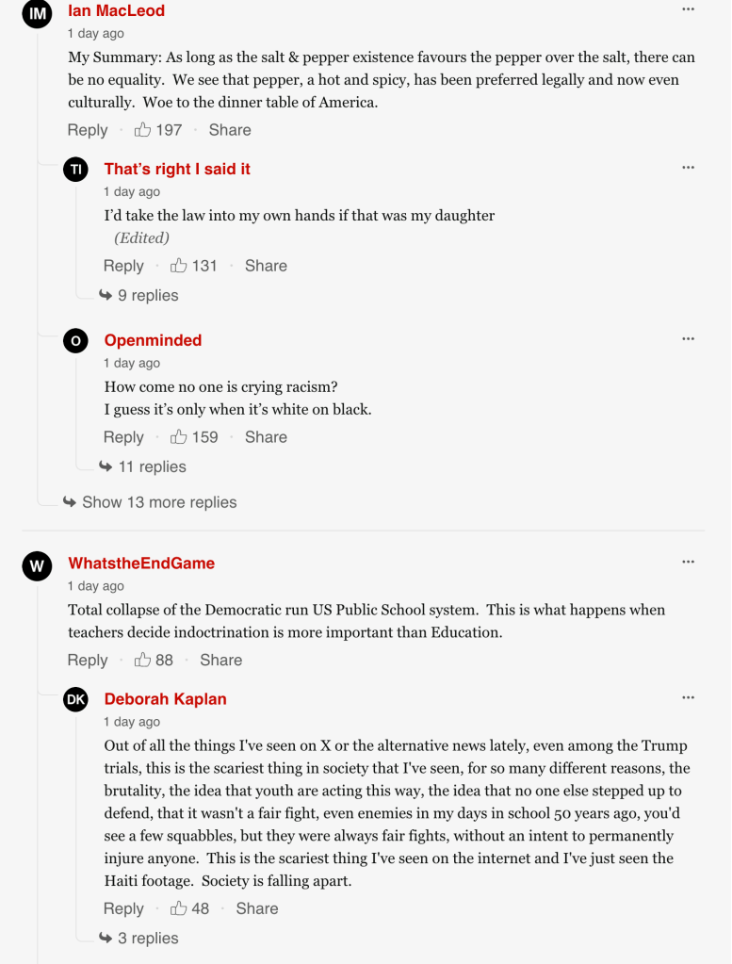Open three-dot menu on WhatstheEndGame's comment
The width and height of the screenshot is (732, 964).
pos(688,563)
